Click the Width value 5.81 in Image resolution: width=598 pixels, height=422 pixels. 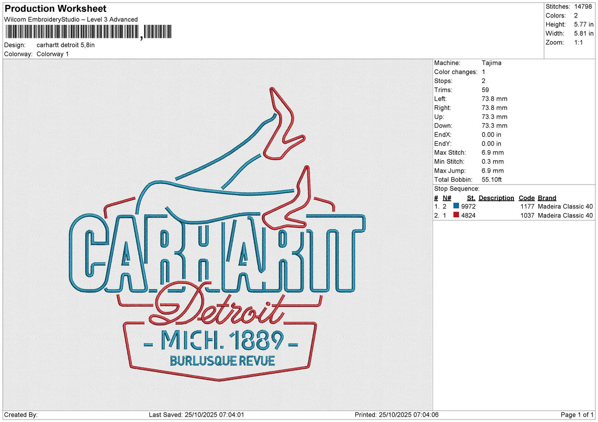584,33
